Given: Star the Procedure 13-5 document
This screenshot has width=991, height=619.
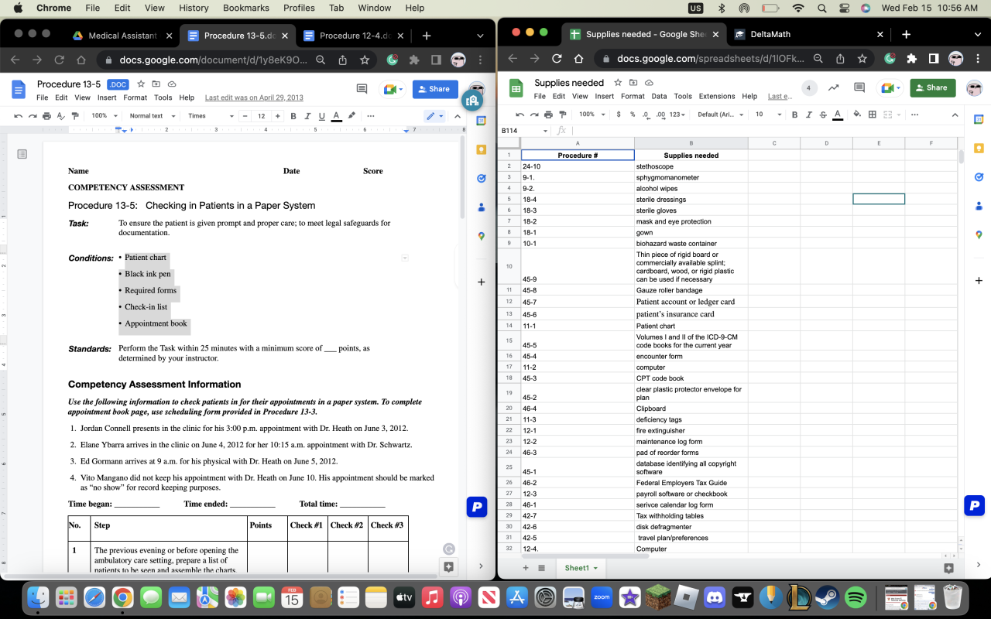Looking at the screenshot, I should click(141, 84).
